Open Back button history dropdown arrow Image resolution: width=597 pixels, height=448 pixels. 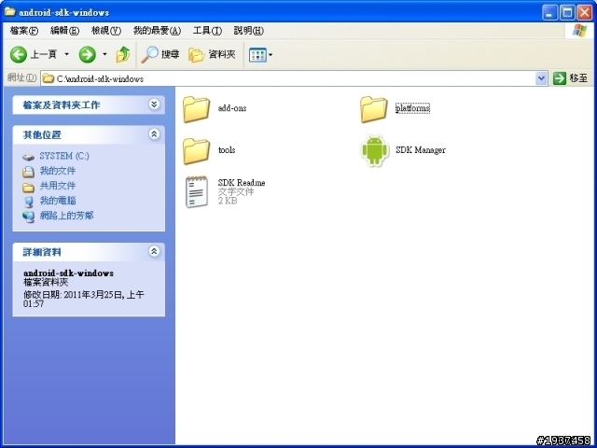(66, 54)
